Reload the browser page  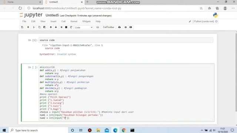point(20,8)
